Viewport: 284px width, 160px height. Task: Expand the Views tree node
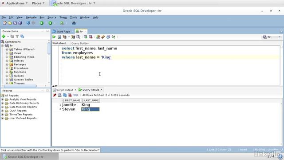(x=7, y=53)
